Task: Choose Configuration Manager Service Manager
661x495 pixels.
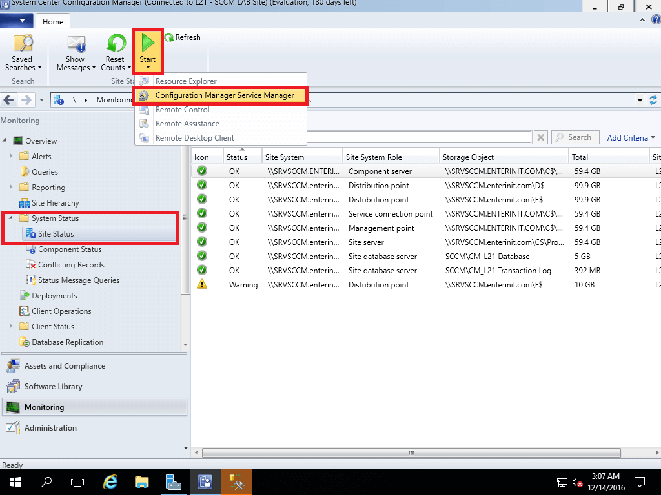Action: (x=221, y=95)
